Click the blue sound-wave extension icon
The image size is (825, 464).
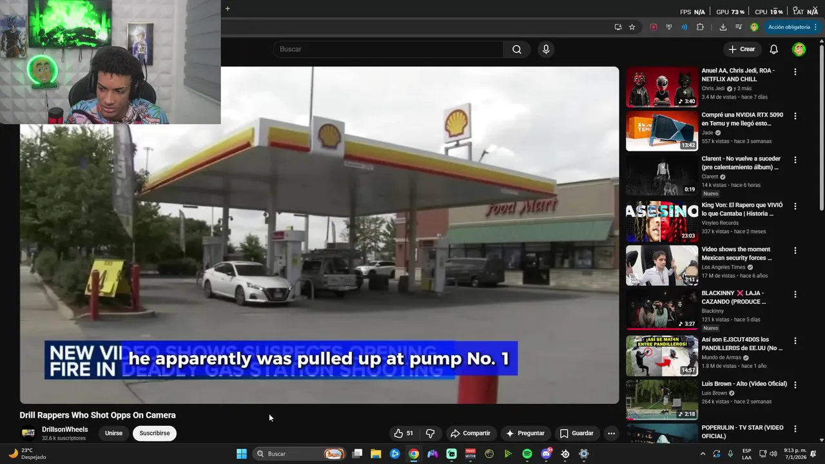tap(684, 27)
